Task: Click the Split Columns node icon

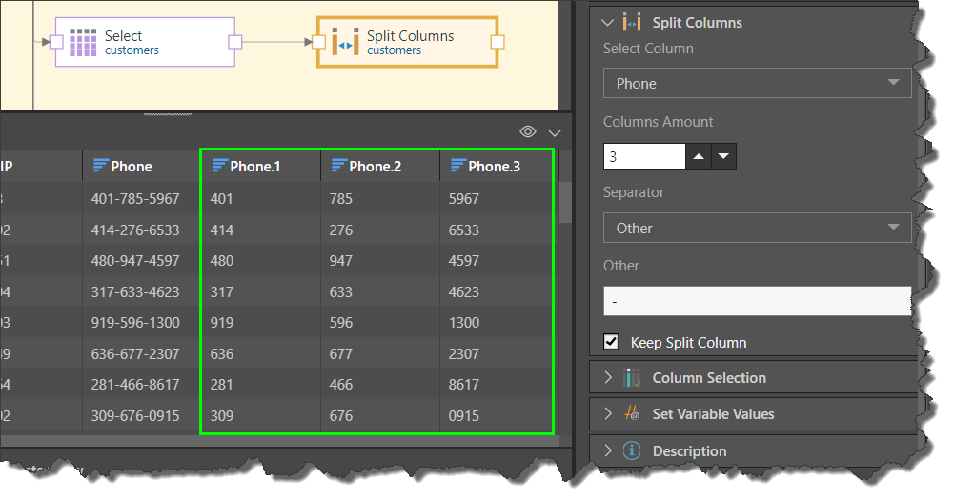Action: [346, 42]
